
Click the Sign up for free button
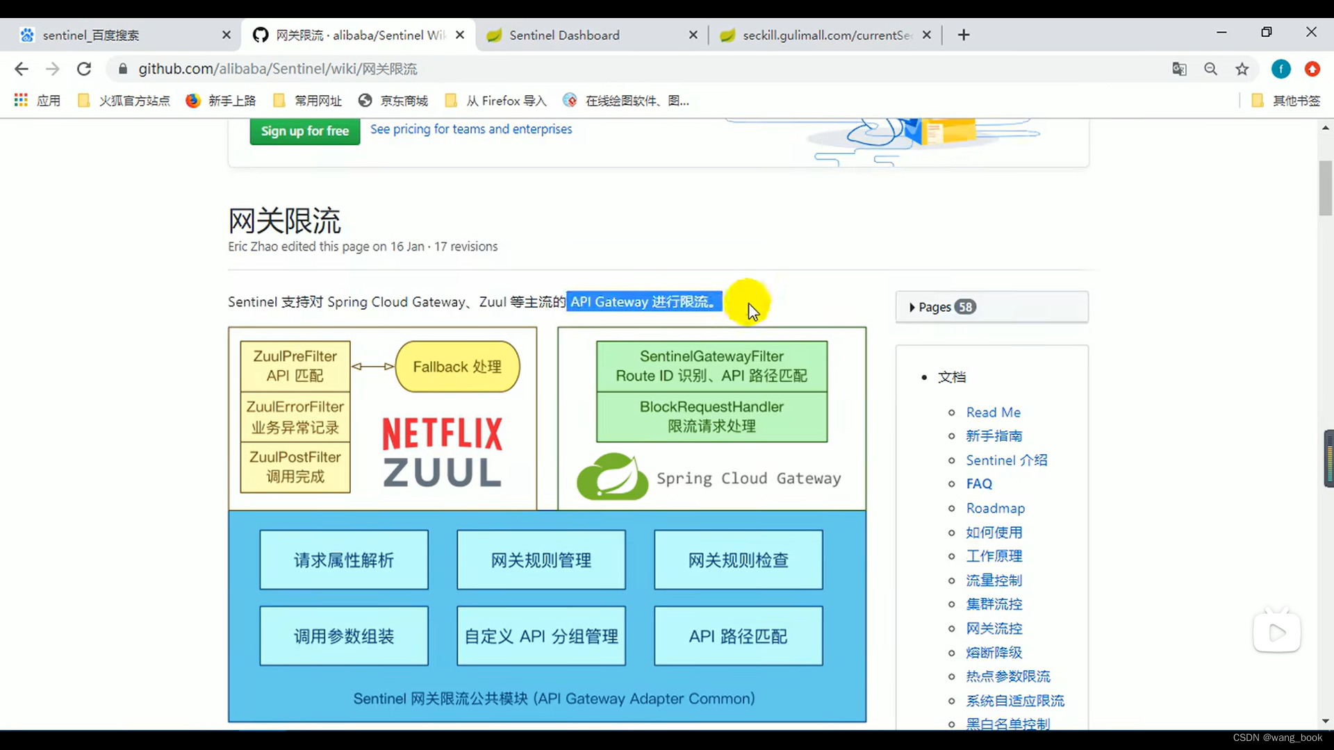[x=304, y=131]
